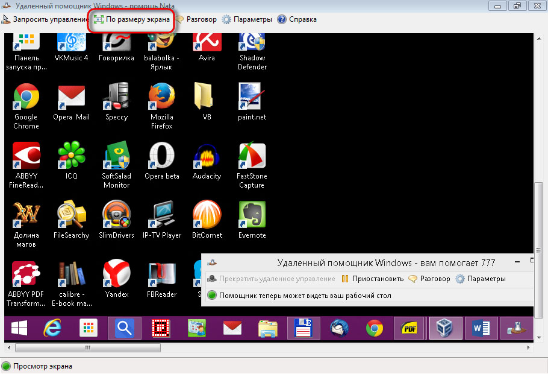Image resolution: width=548 pixels, height=374 pixels.
Task: Open SlimDrivers desktop icon
Action: [x=116, y=220]
